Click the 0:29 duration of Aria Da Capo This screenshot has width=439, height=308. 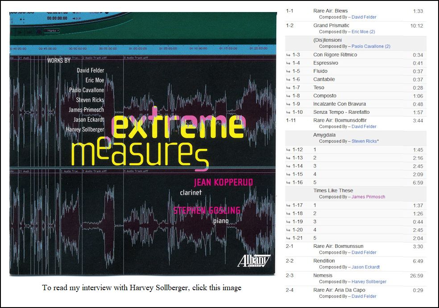click(418, 290)
